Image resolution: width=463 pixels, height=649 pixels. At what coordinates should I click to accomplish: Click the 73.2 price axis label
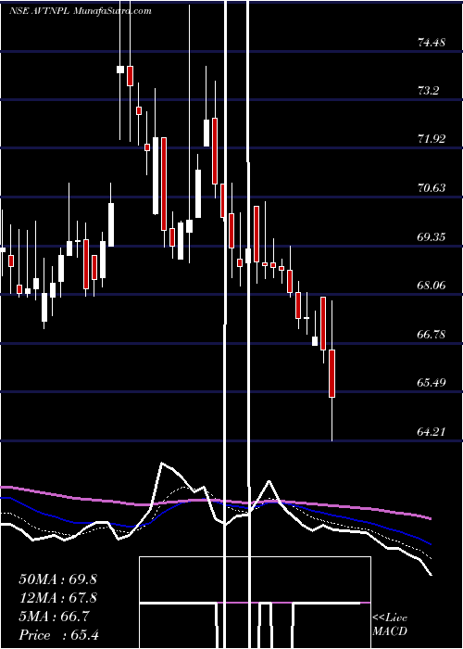[x=428, y=91]
